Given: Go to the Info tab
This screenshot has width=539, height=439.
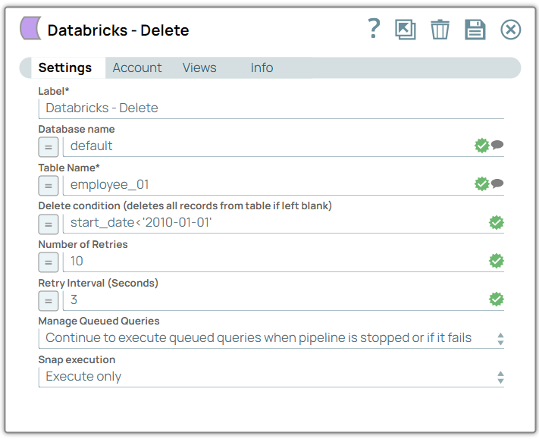Looking at the screenshot, I should [262, 67].
